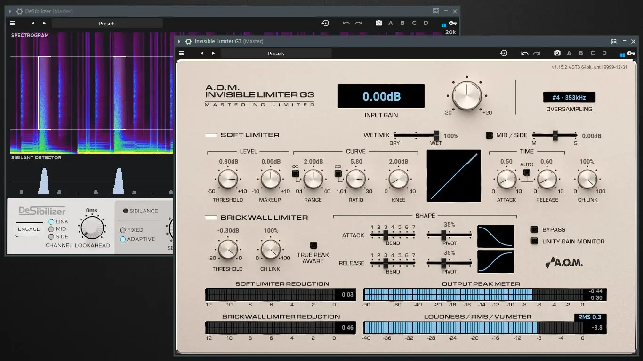643x361 pixels.
Task: Open the Invisible Limiter hamburger menu
Action: point(181,53)
